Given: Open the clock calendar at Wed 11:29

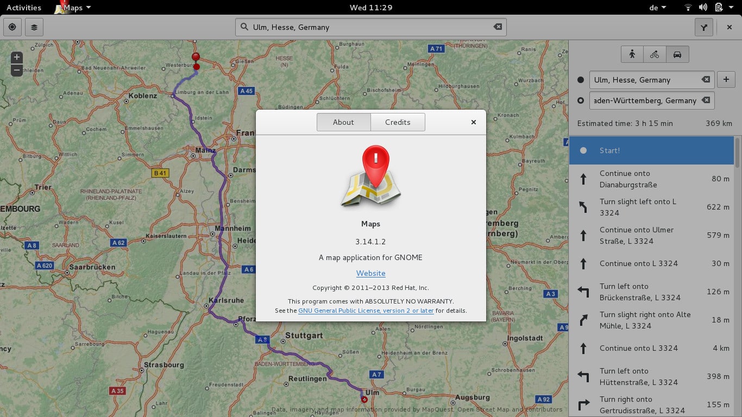Looking at the screenshot, I should coord(371,8).
